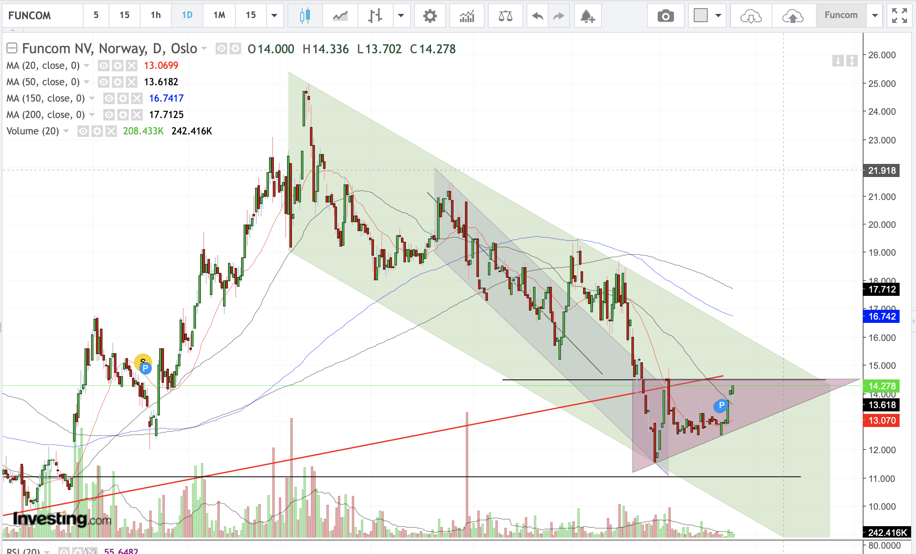Image resolution: width=916 pixels, height=554 pixels.
Task: Open the indicators dialog
Action: coord(467,16)
